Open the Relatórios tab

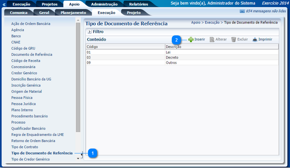pyautogui.click(x=138, y=4)
